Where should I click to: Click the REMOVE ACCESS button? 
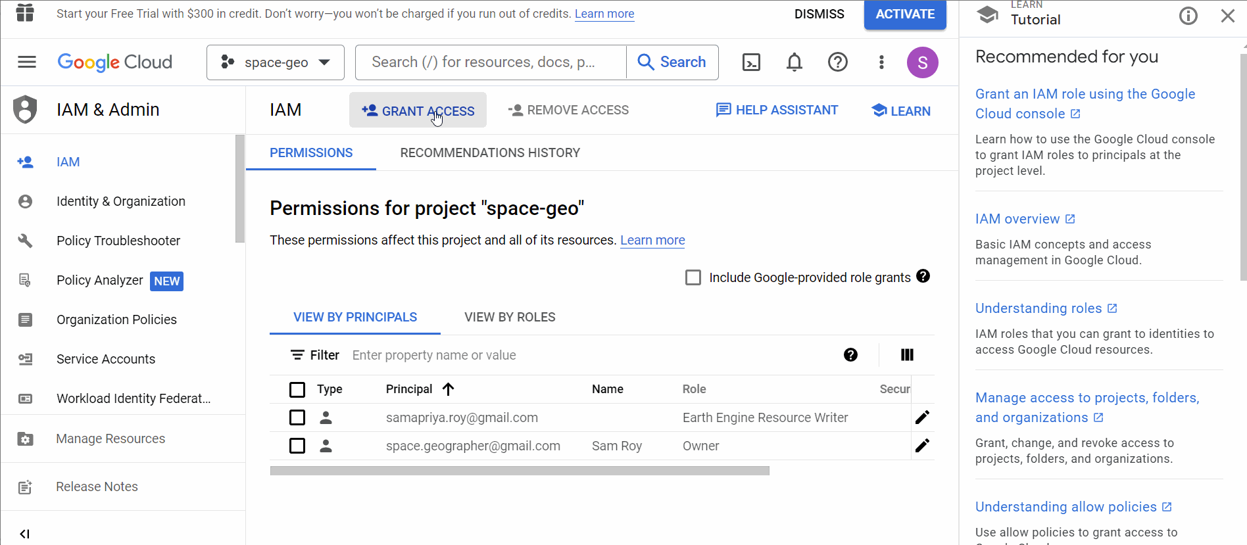568,110
